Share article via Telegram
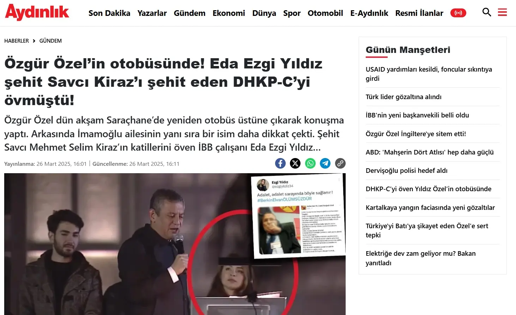 325,163
